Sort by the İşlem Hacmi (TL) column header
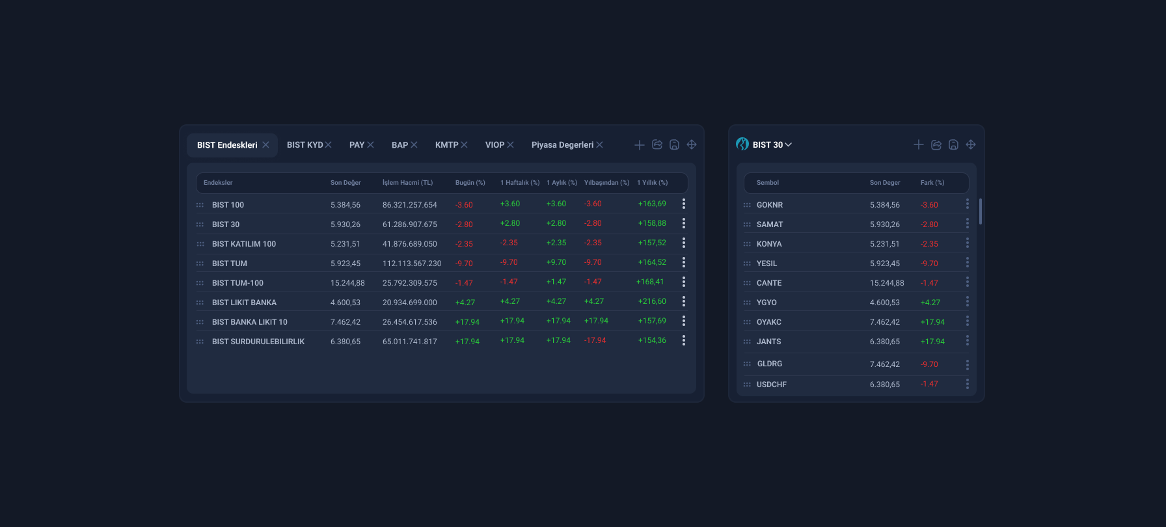This screenshot has height=527, width=1166. [x=407, y=183]
